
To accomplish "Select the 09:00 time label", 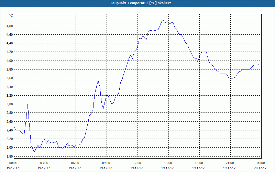I will point(107,163).
